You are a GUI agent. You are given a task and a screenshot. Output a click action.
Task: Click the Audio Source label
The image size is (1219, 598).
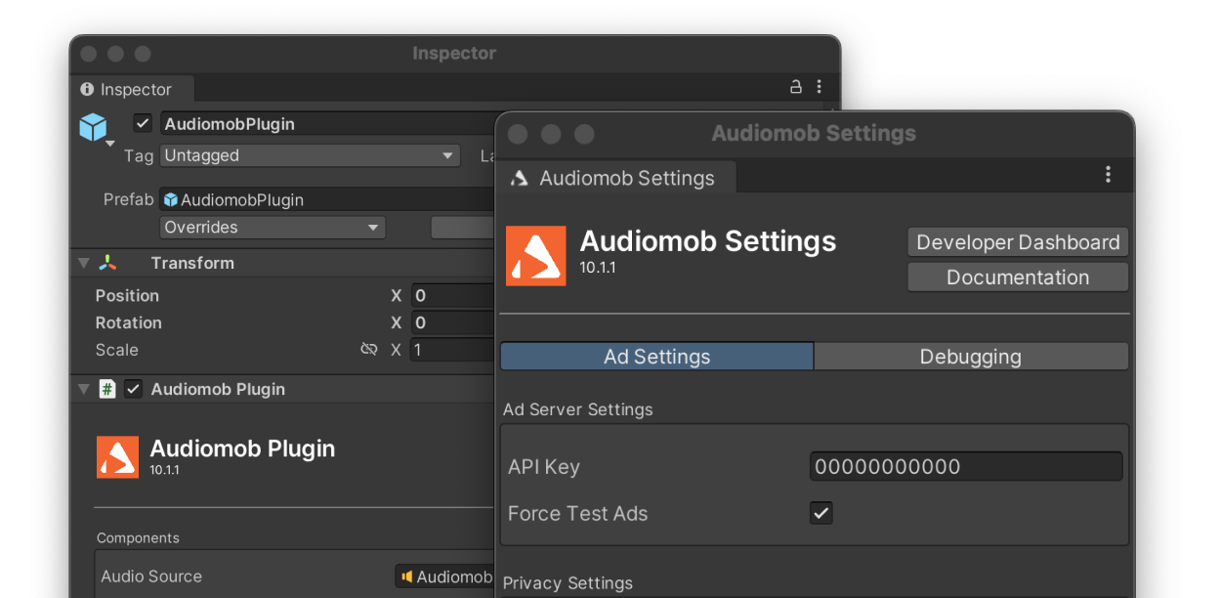pos(151,577)
